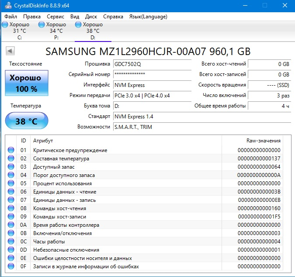295x277 pixels.
Task: Open the Файл menu
Action: tap(11, 17)
